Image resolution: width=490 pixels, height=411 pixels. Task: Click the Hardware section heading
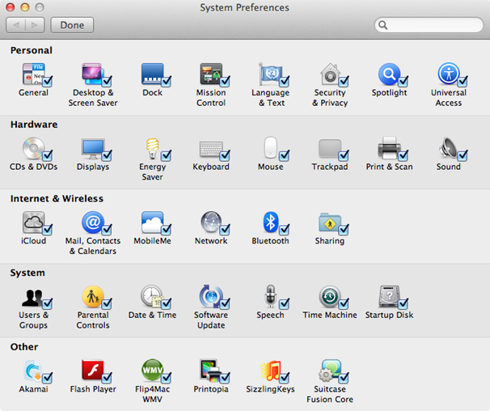pos(34,125)
